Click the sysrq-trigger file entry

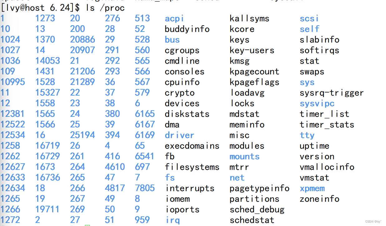[332, 93]
